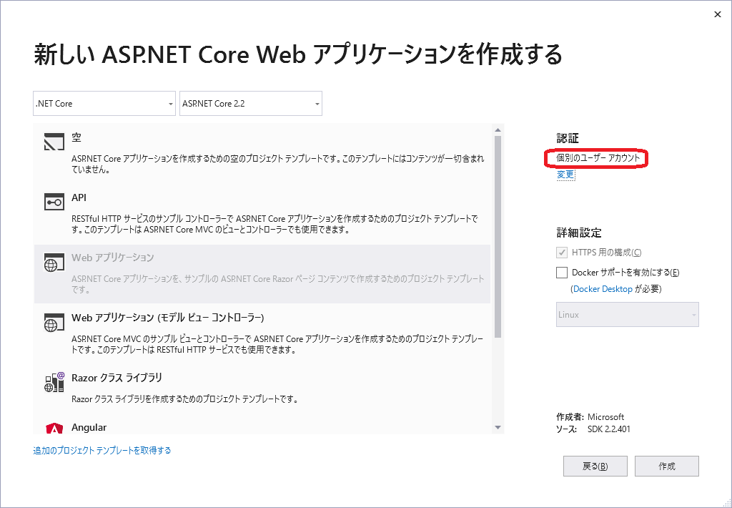The height and width of the screenshot is (508, 732).
Task: Close the dialog with the X button
Action: pos(718,14)
